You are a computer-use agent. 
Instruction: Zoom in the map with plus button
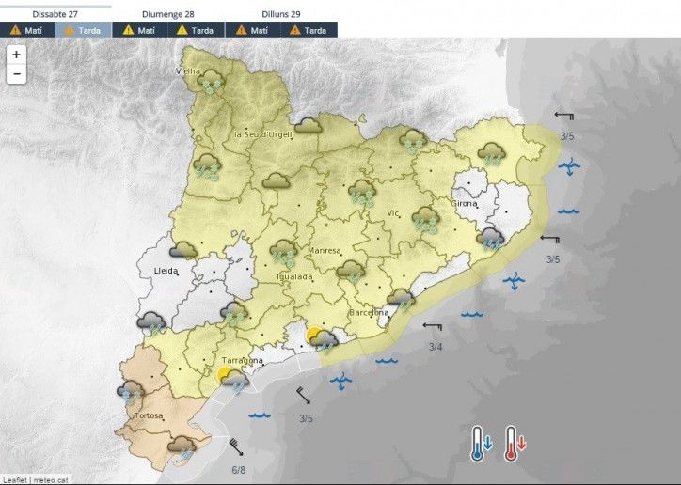tap(17, 55)
